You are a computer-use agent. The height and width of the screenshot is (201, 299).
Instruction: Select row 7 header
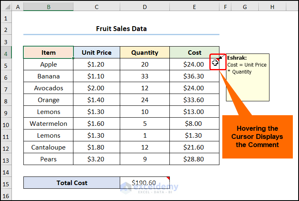[x=6, y=89]
